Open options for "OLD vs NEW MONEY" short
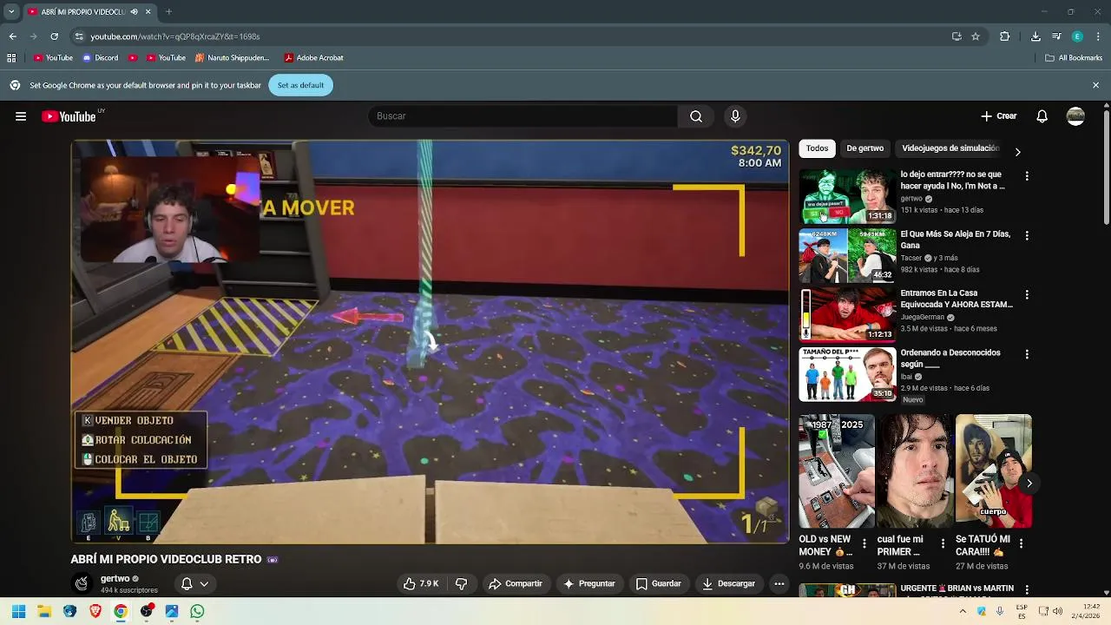 pyautogui.click(x=864, y=543)
